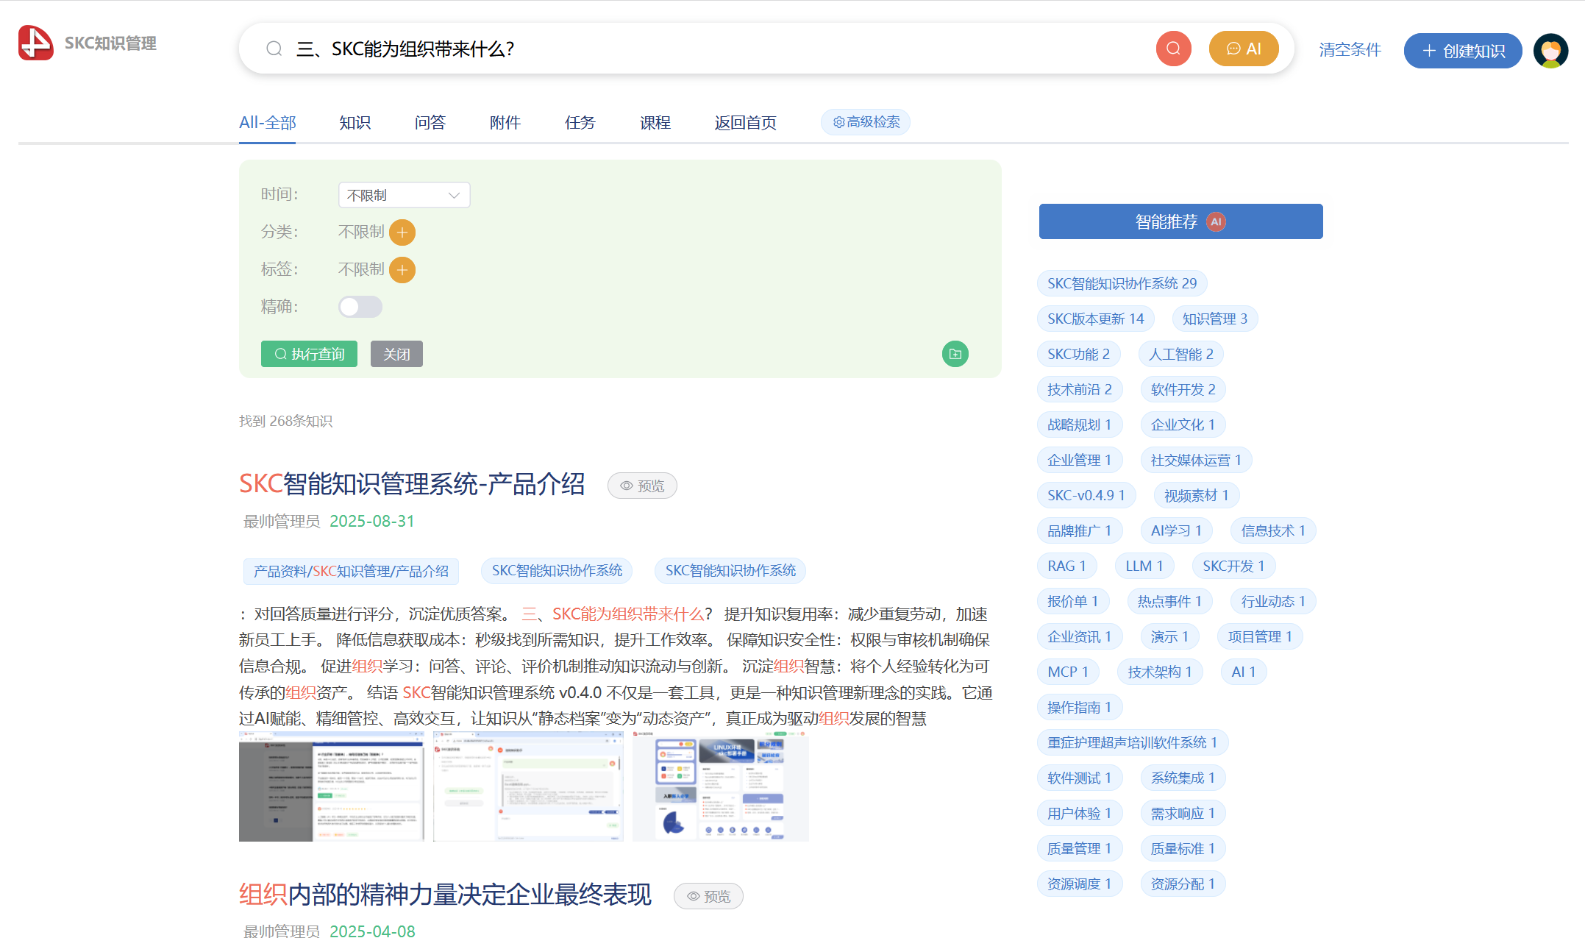Viewport: 1585px width, 938px height.
Task: Switch to the 知识 tab
Action: click(355, 123)
